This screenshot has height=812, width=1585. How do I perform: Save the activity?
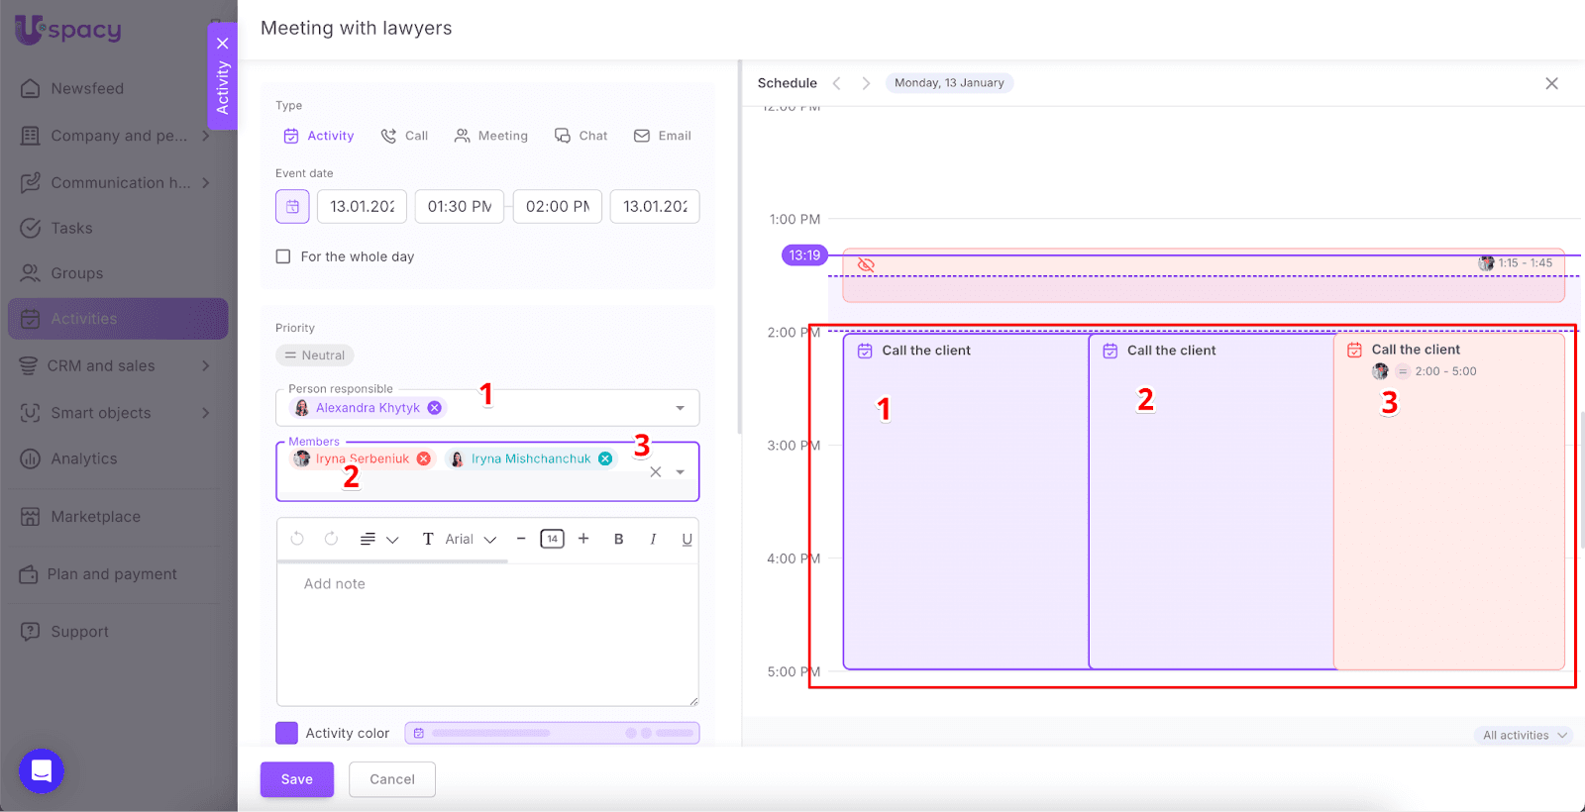[x=296, y=779]
